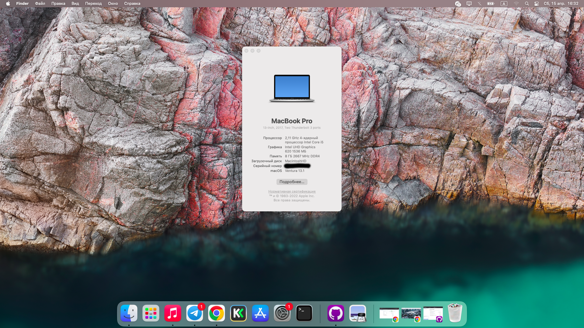Open Telegram in the Dock
584x328 pixels.
(x=195, y=313)
